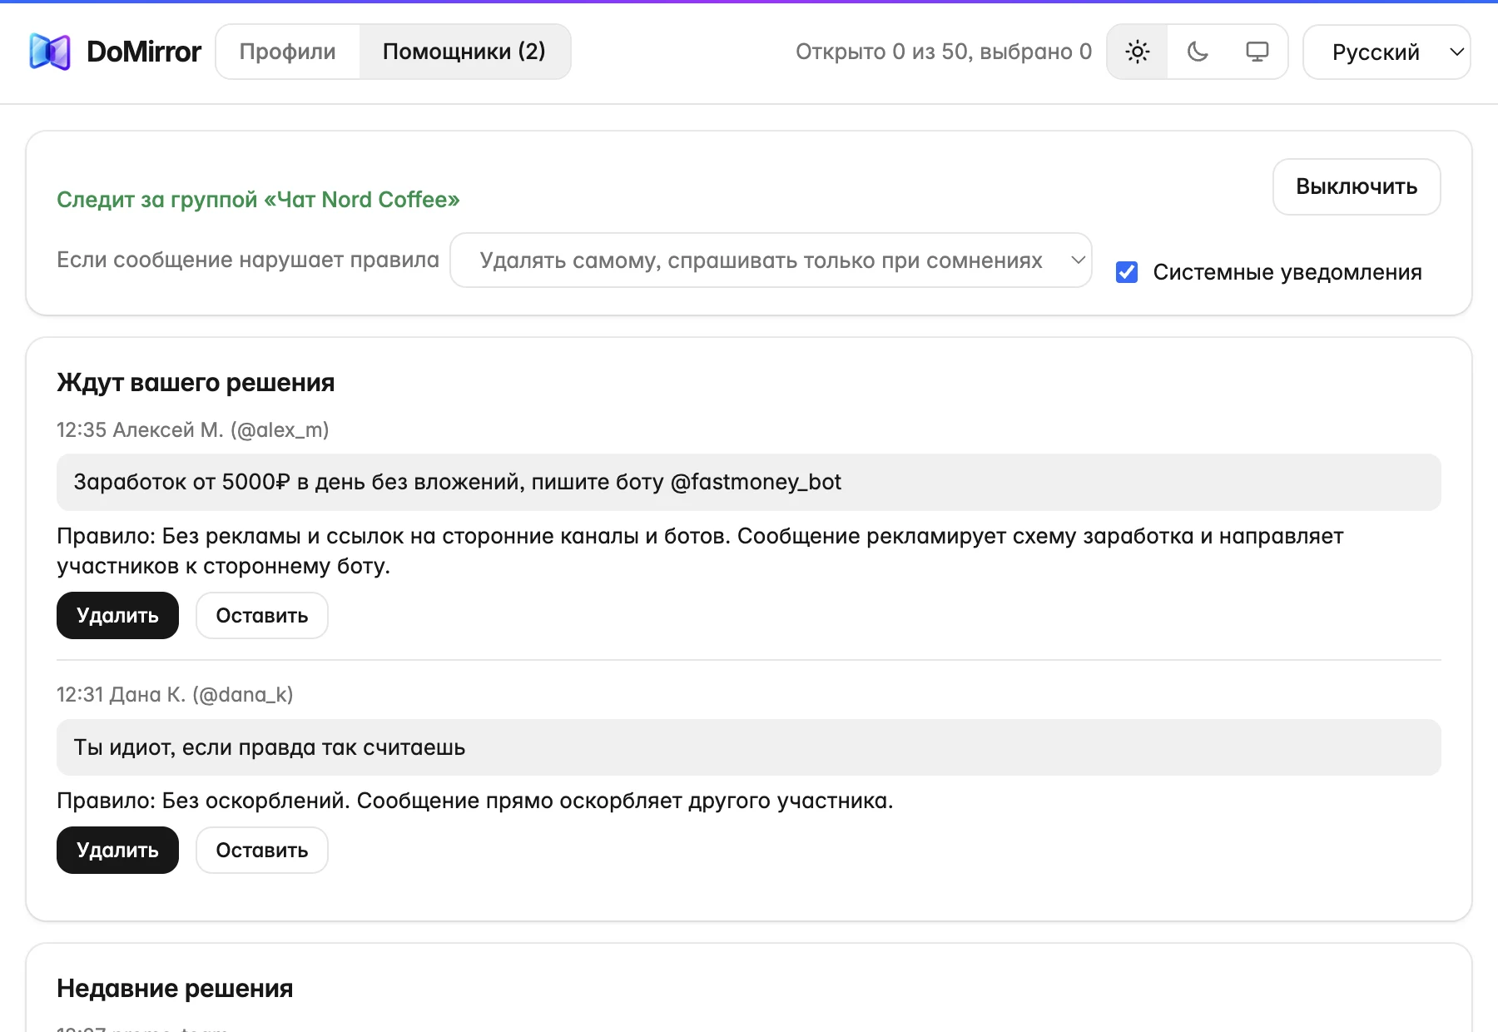Click the Выключить button
1498x1032 pixels.
click(x=1357, y=186)
